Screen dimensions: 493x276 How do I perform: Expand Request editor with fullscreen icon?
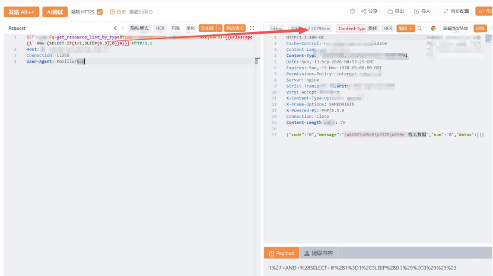[x=252, y=28]
